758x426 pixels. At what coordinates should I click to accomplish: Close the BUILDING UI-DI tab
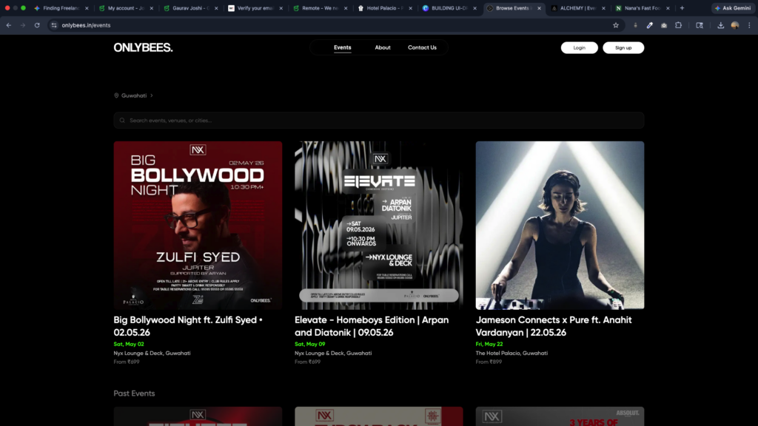(474, 8)
